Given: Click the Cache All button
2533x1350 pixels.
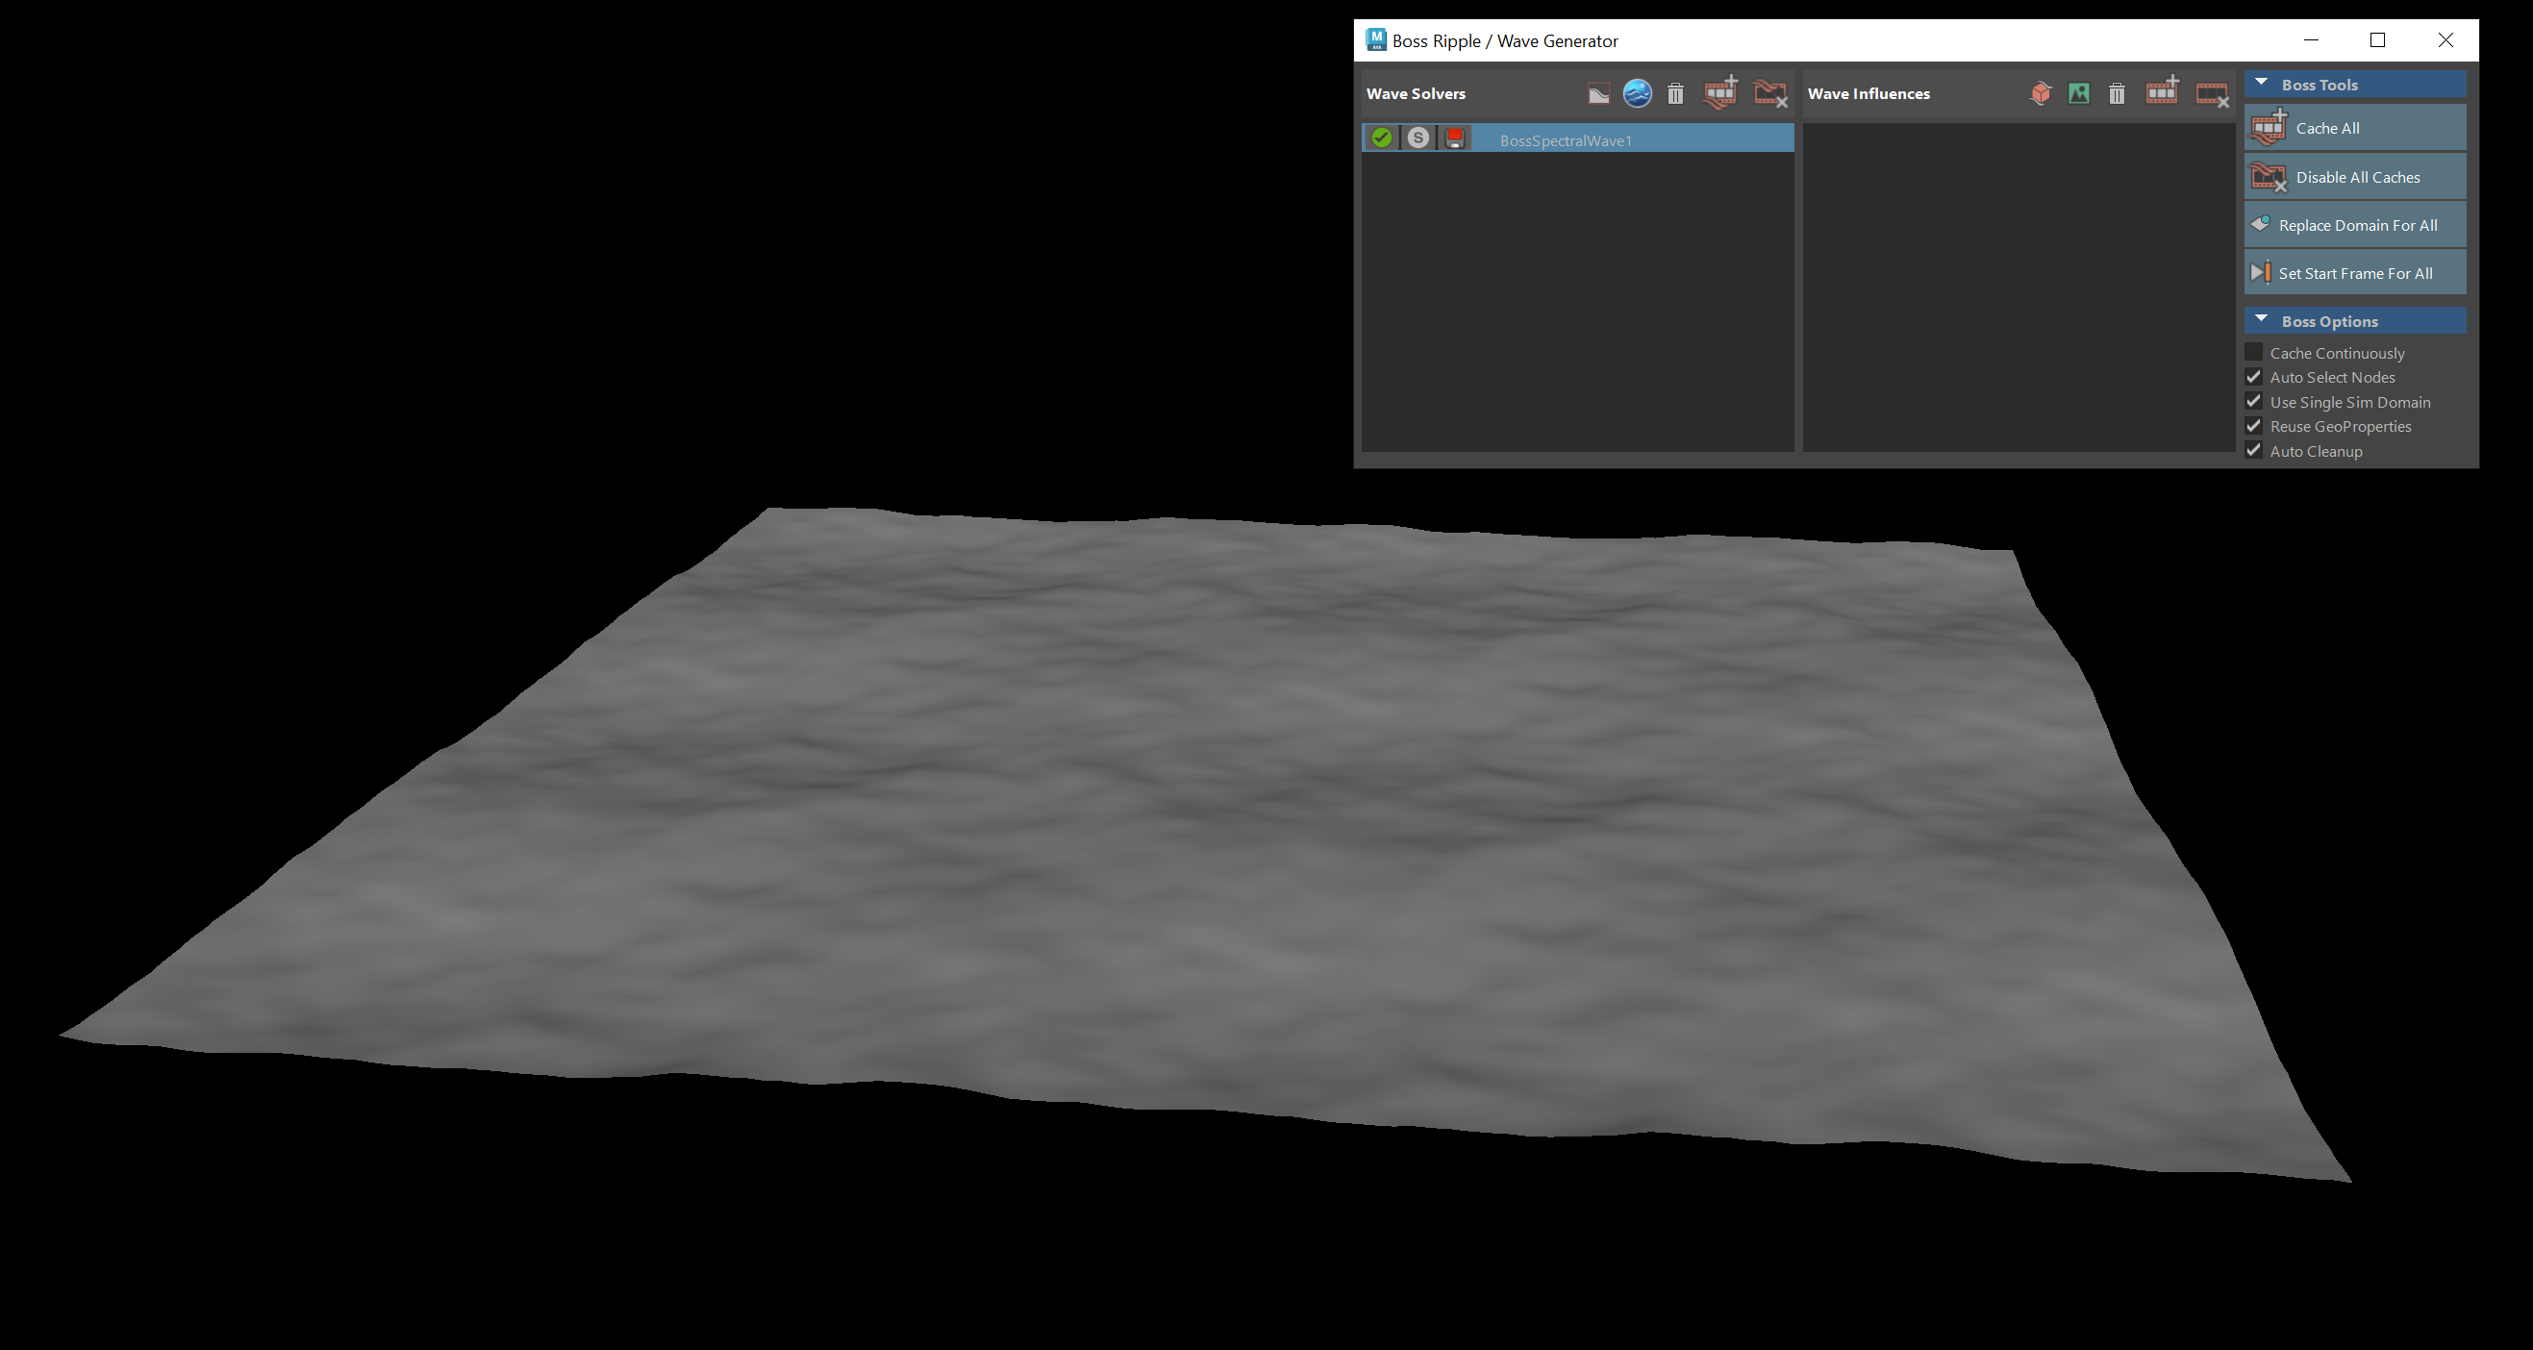Looking at the screenshot, I should (2355, 128).
